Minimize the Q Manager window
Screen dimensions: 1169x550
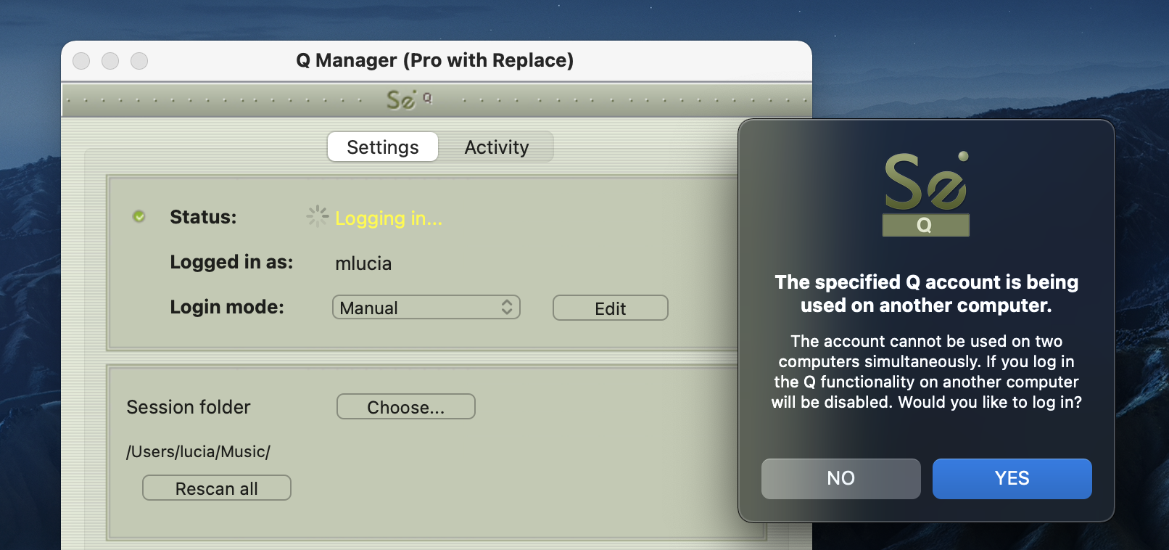(x=110, y=61)
